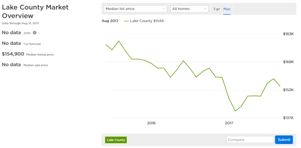301x148 pixels.
Task: Click the green Lake County legend line
Action: [126, 21]
